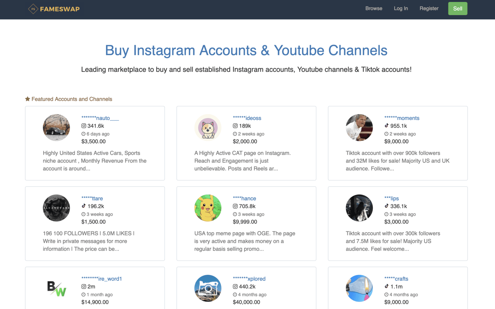
Task: Click the car avatar for nauto___
Action: tap(56, 127)
